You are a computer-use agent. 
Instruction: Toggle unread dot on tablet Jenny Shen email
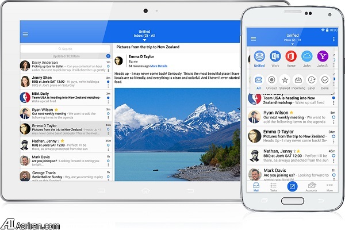click(x=108, y=82)
